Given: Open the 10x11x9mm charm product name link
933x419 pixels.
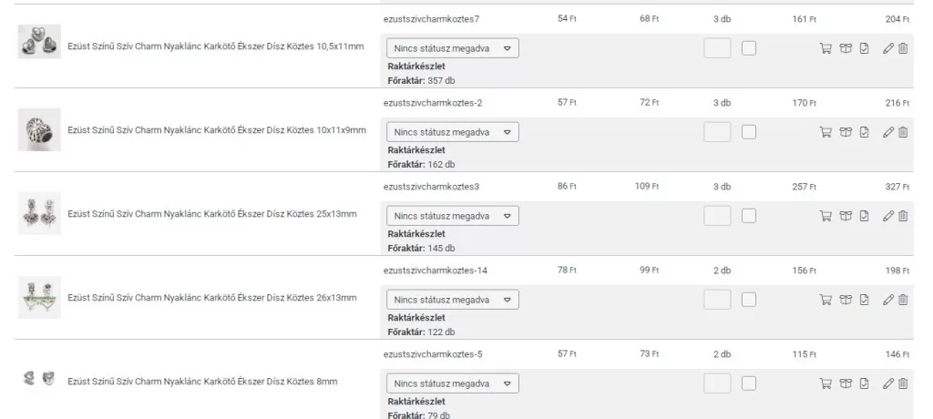Looking at the screenshot, I should coord(217,130).
